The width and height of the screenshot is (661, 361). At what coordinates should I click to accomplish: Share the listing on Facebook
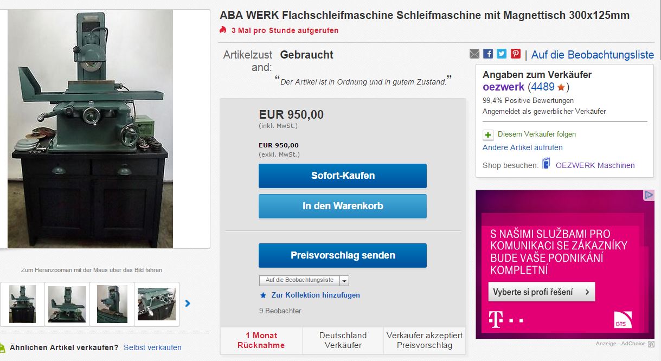click(488, 54)
